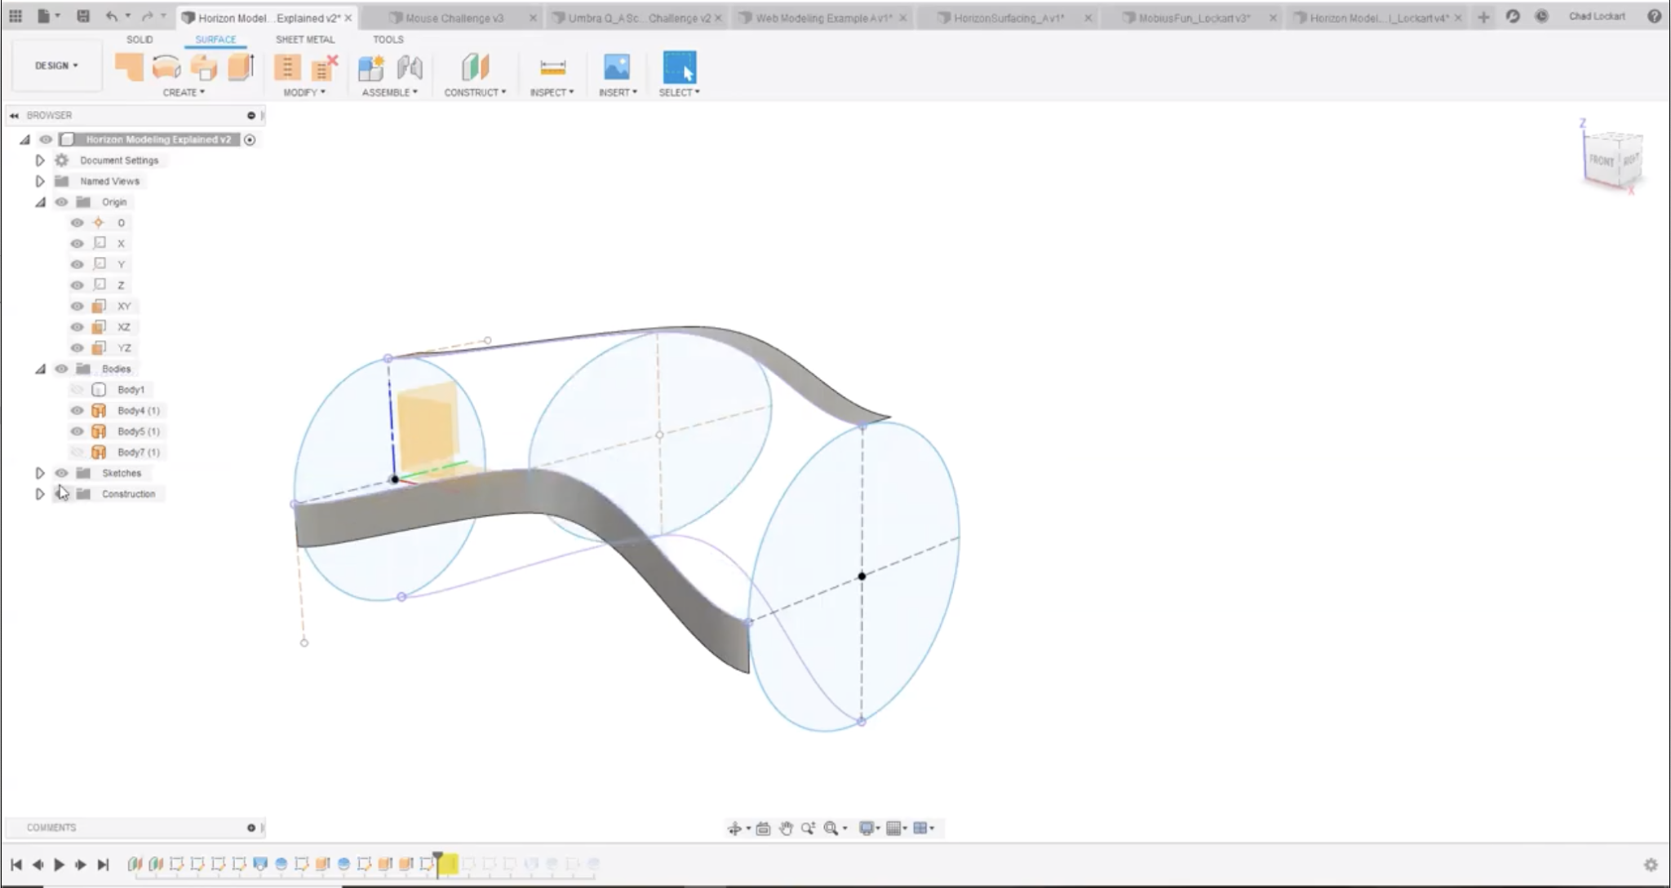The width and height of the screenshot is (1671, 888).
Task: Expand the Sketches folder in browser
Action: click(40, 472)
